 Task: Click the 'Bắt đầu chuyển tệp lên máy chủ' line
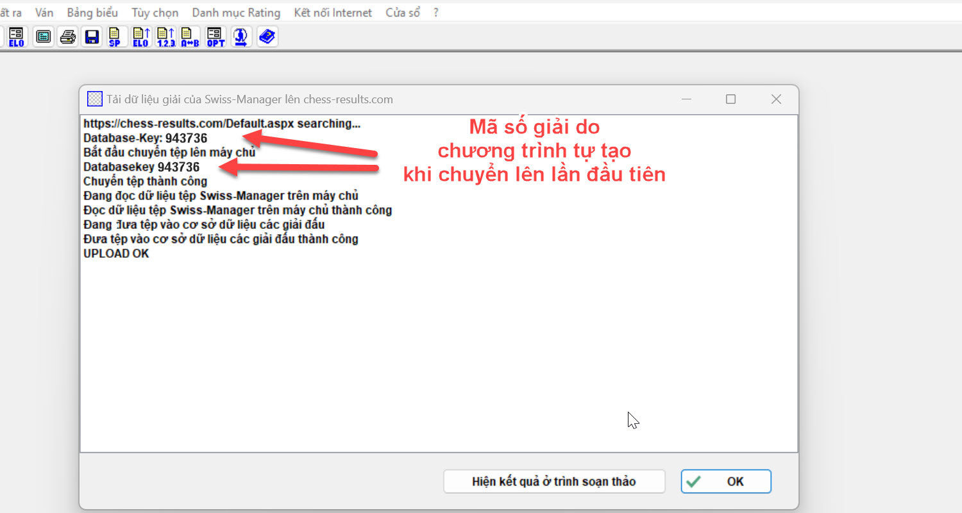(x=169, y=152)
